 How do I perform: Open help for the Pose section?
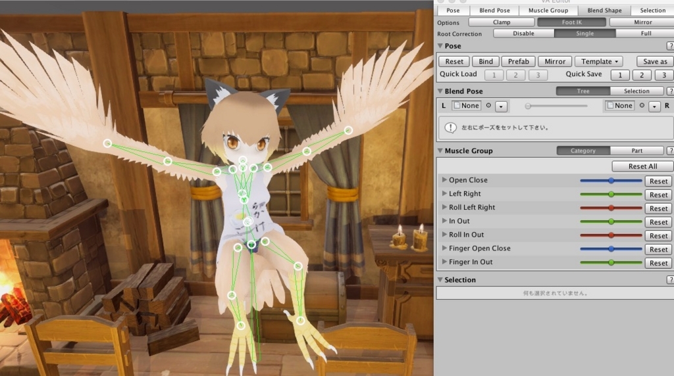(670, 46)
